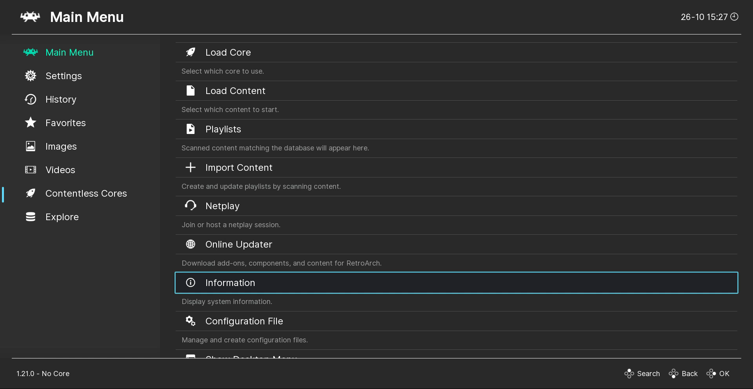Switch to the Images sidebar tab
Image resolution: width=753 pixels, height=389 pixels.
click(x=61, y=147)
